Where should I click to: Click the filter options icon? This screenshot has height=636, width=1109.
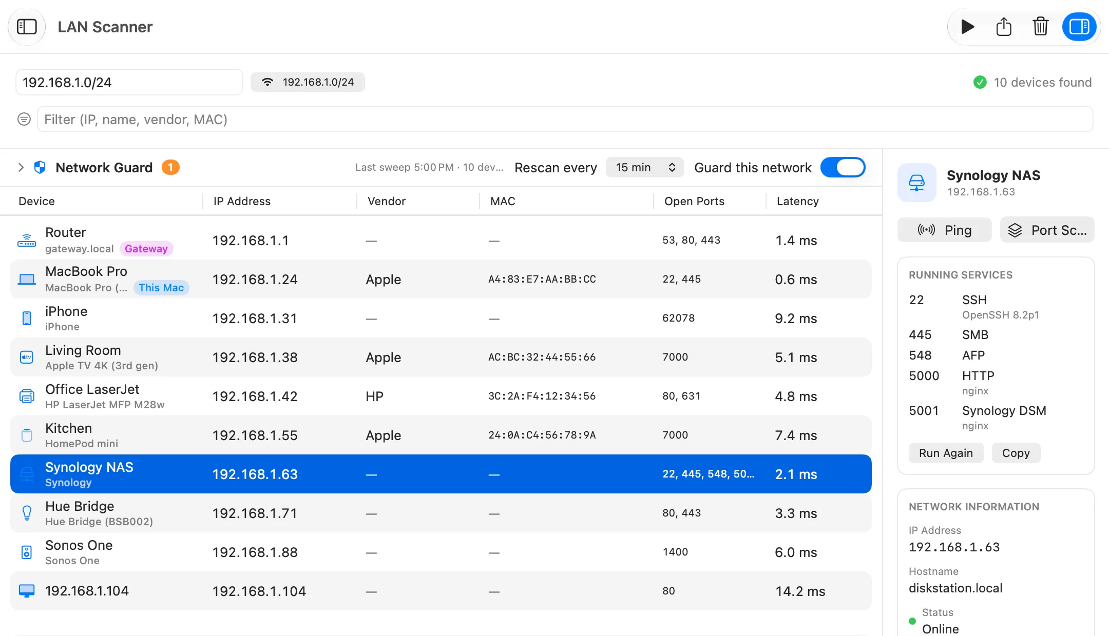[x=24, y=120]
